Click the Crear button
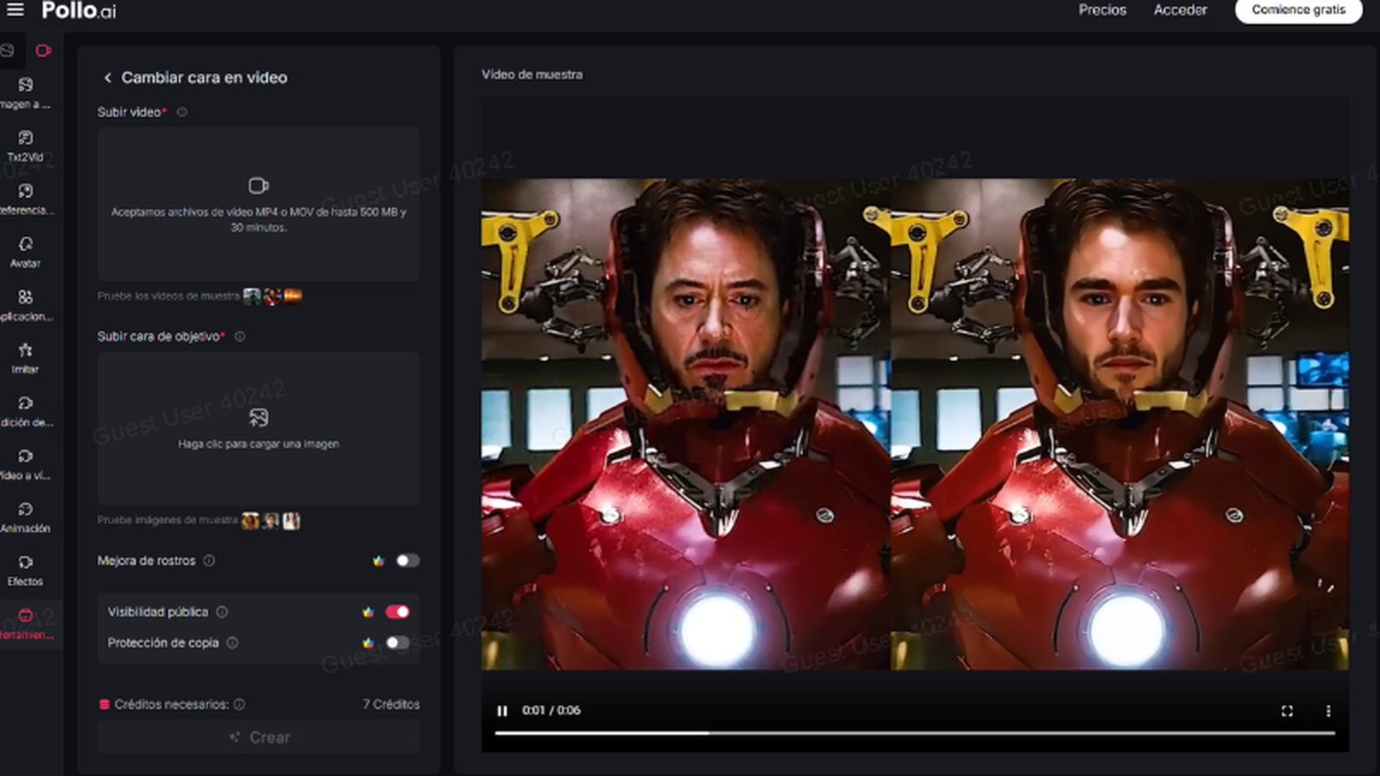Screen dimensions: 1380x776 point(258,737)
